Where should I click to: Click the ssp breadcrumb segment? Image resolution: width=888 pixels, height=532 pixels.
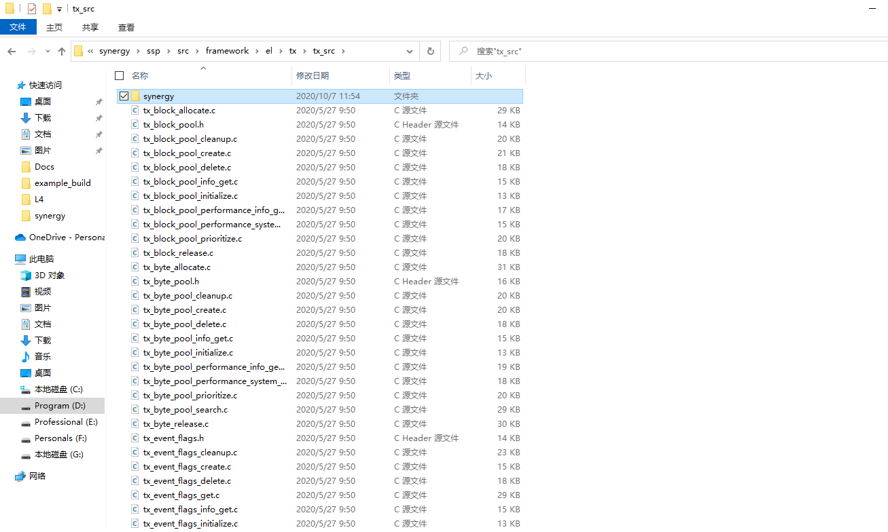(x=153, y=51)
